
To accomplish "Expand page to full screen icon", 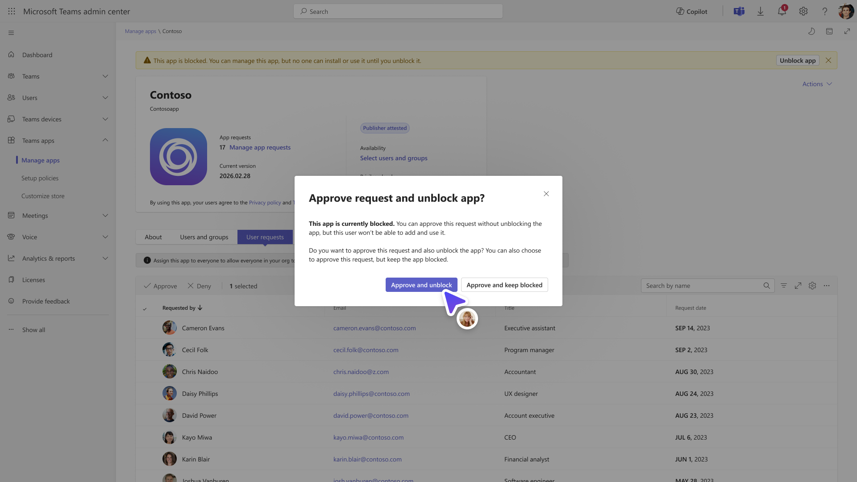I will pos(847,31).
